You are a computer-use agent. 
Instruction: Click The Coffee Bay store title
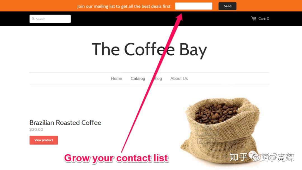point(149,49)
